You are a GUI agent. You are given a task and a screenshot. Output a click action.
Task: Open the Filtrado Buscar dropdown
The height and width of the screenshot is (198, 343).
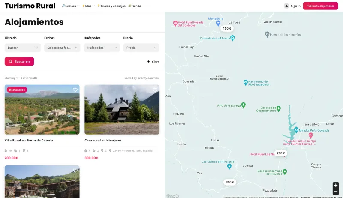click(x=23, y=48)
